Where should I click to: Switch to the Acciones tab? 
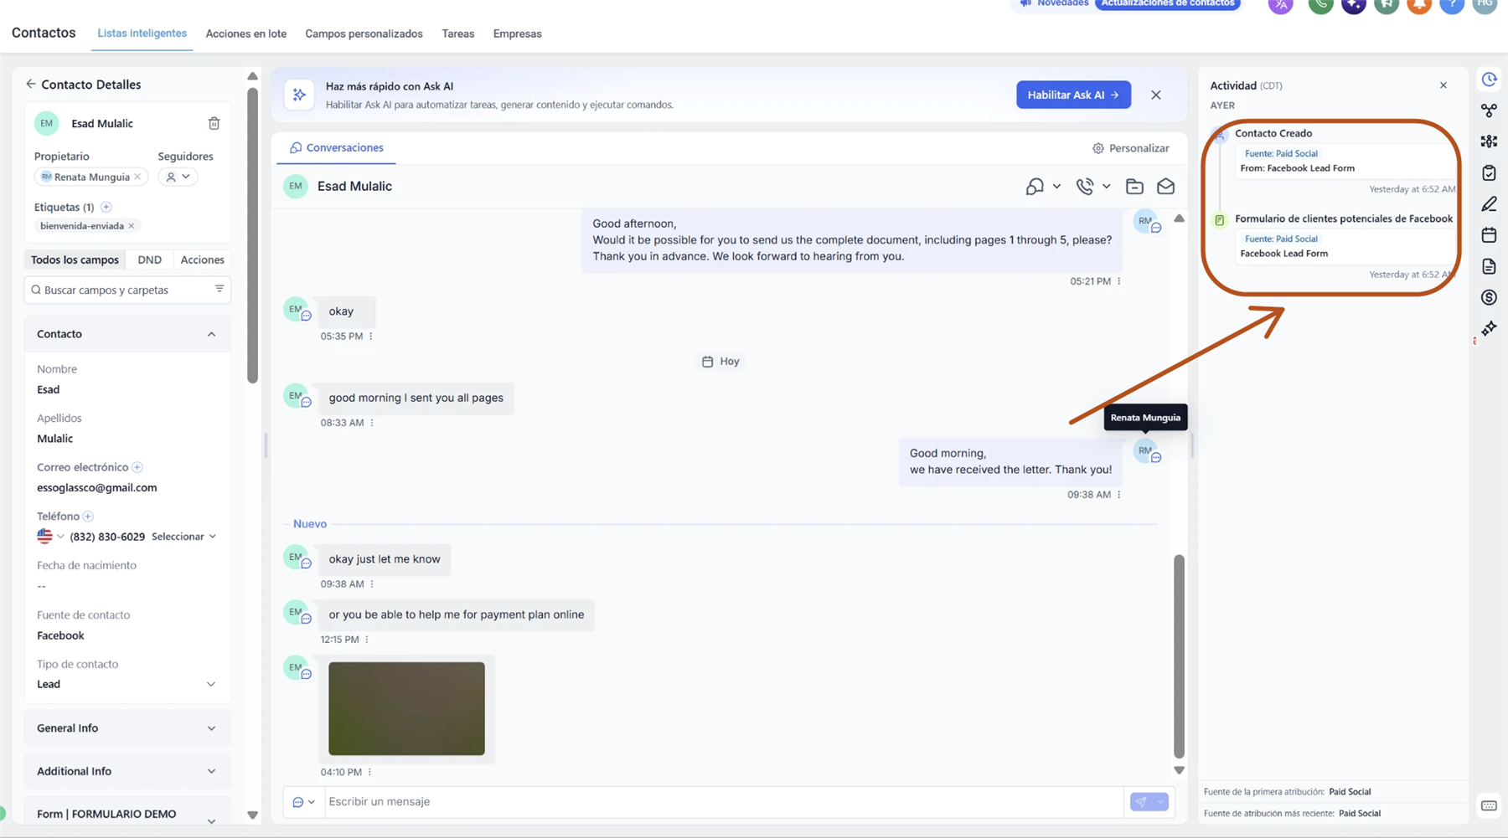pyautogui.click(x=202, y=260)
